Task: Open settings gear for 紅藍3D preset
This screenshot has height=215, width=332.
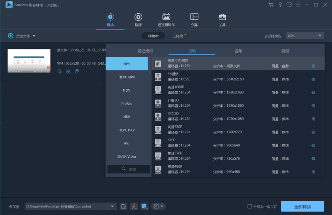Action: tap(313, 106)
